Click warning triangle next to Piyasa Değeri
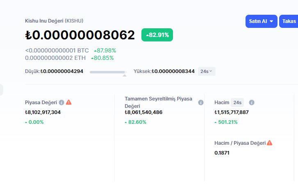The width and height of the screenshot is (298, 189). pyautogui.click(x=68, y=102)
